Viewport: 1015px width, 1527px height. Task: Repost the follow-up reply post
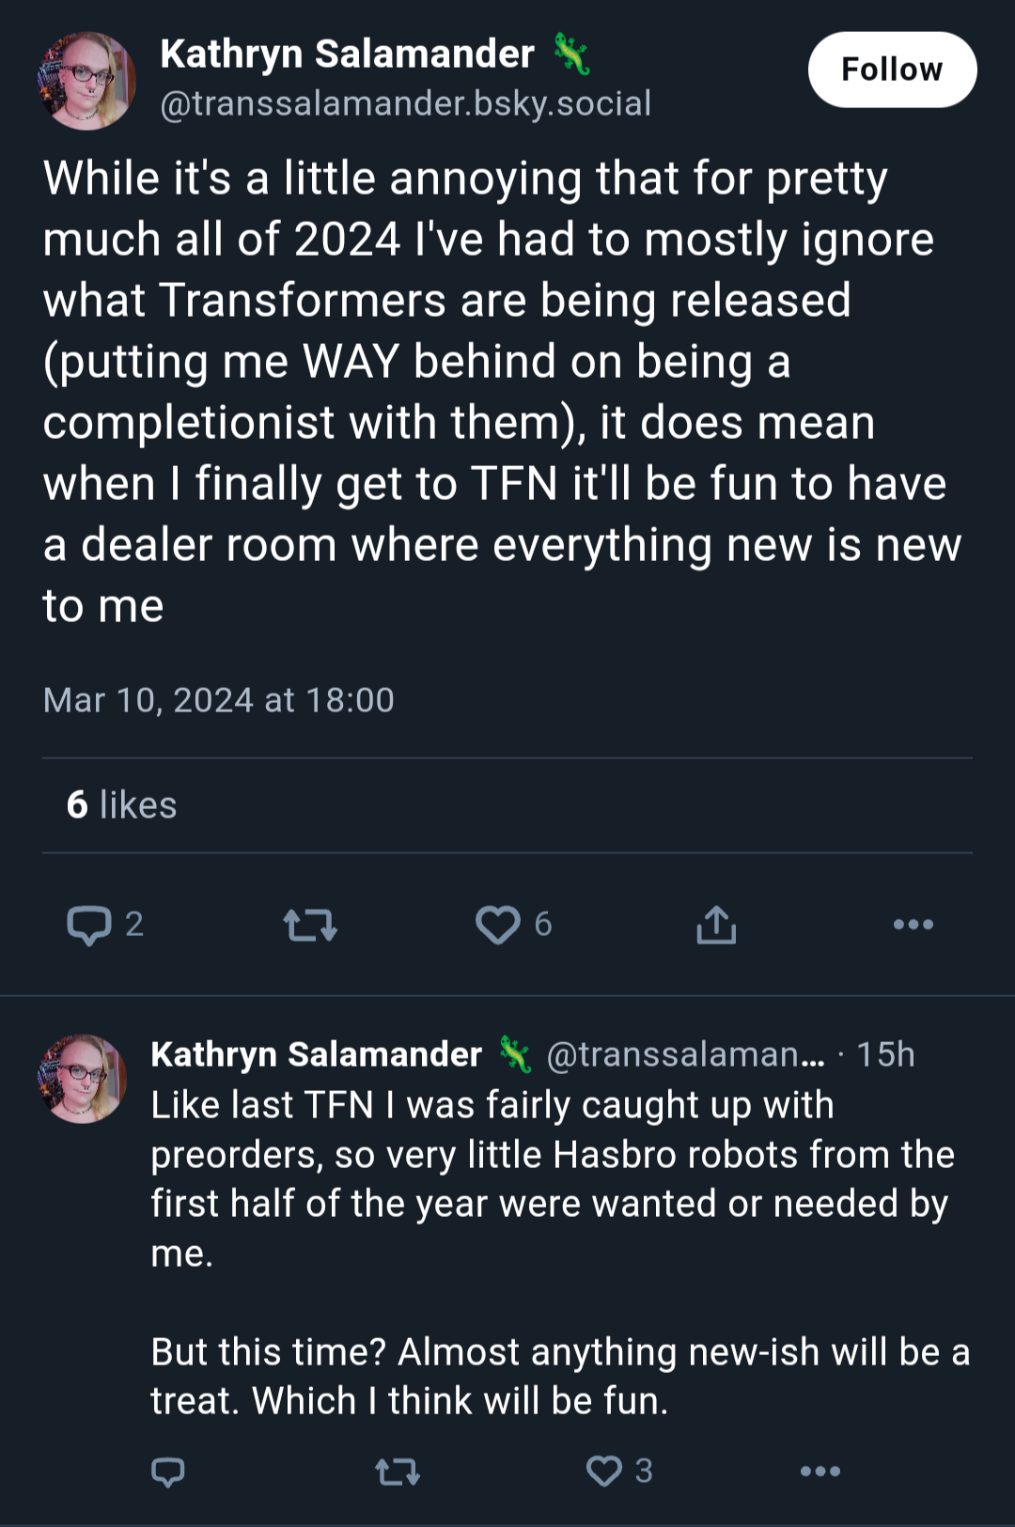(398, 1471)
